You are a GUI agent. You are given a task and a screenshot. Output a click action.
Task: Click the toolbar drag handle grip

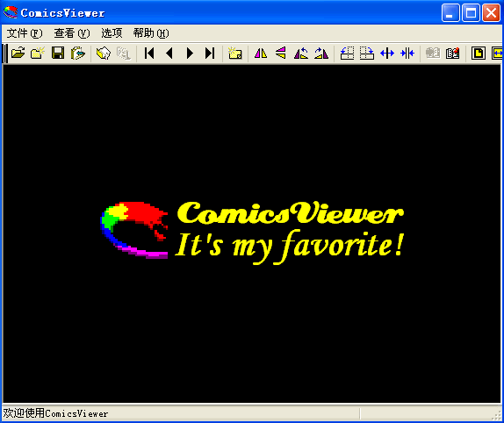point(4,54)
